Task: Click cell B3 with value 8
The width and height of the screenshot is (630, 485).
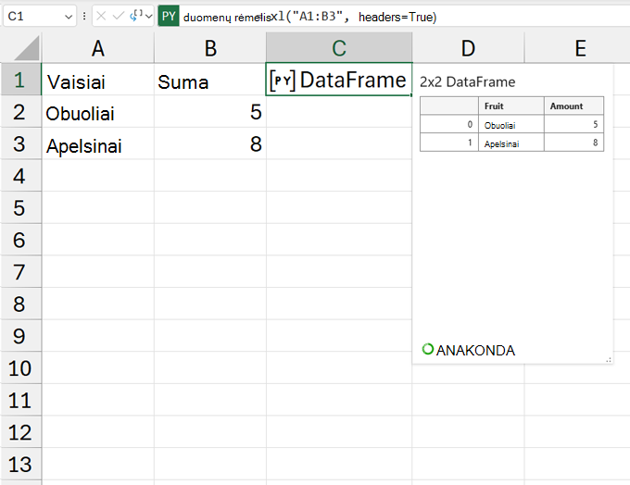Action: click(x=210, y=143)
